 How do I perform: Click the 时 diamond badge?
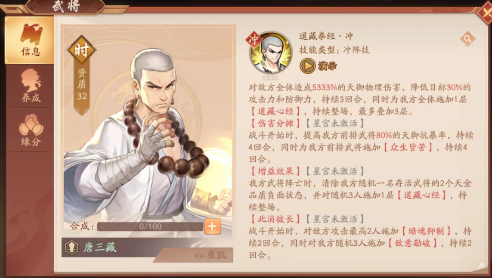click(82, 50)
